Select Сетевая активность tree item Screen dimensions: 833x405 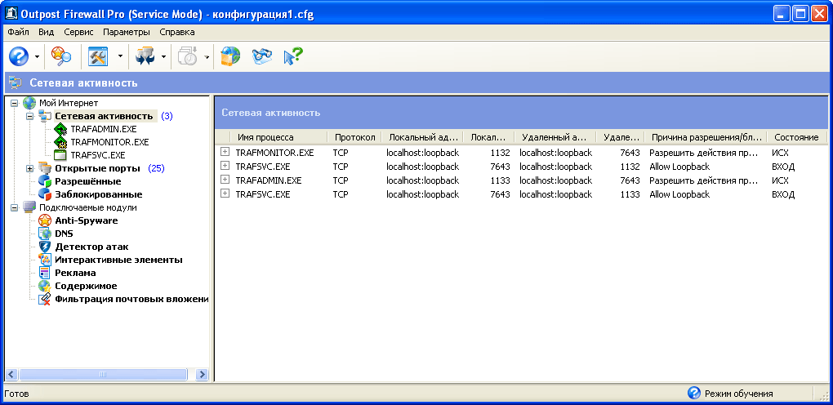[x=105, y=116]
